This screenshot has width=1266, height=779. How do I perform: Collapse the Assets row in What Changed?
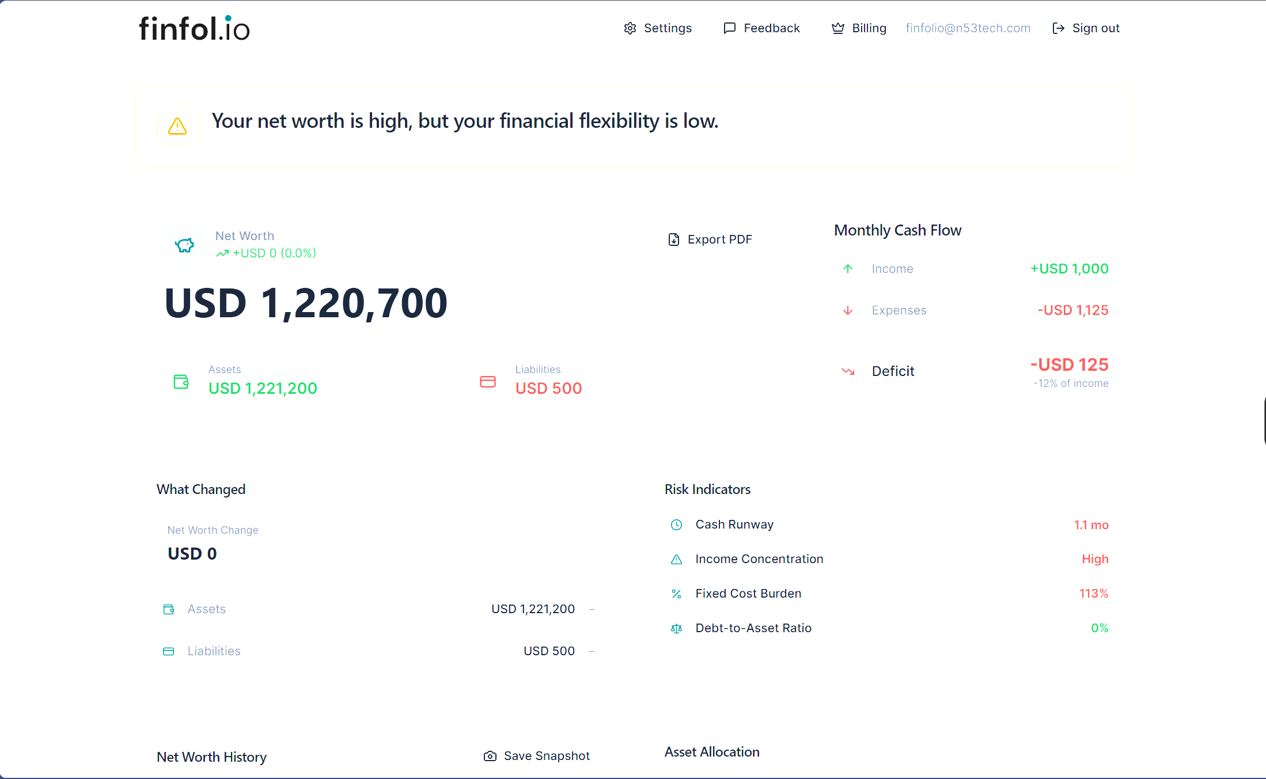coord(592,609)
